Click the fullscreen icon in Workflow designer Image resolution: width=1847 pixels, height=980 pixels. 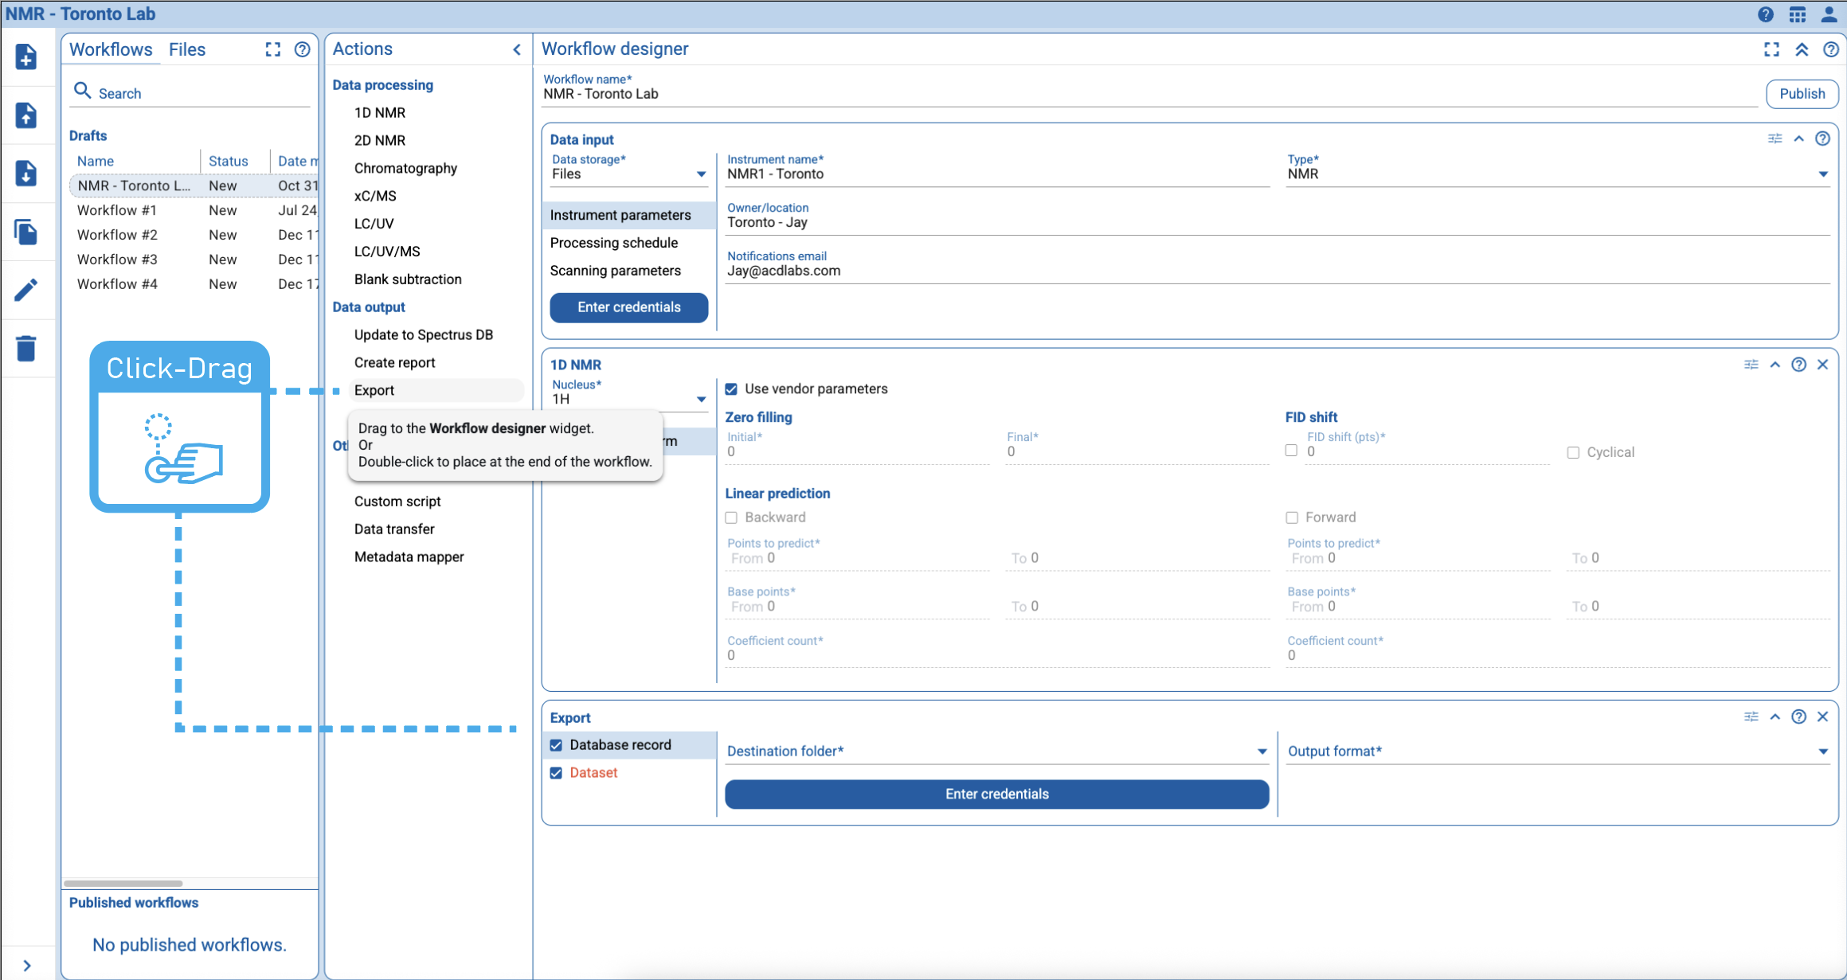coord(1771,49)
